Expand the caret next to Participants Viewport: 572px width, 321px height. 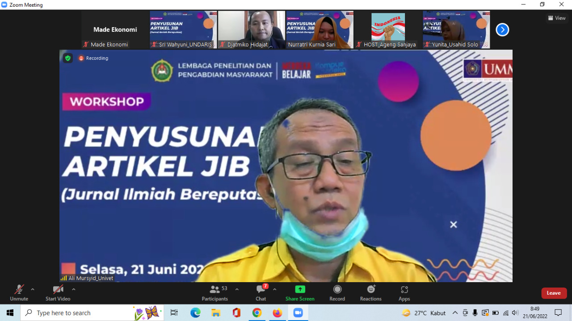pyautogui.click(x=237, y=289)
